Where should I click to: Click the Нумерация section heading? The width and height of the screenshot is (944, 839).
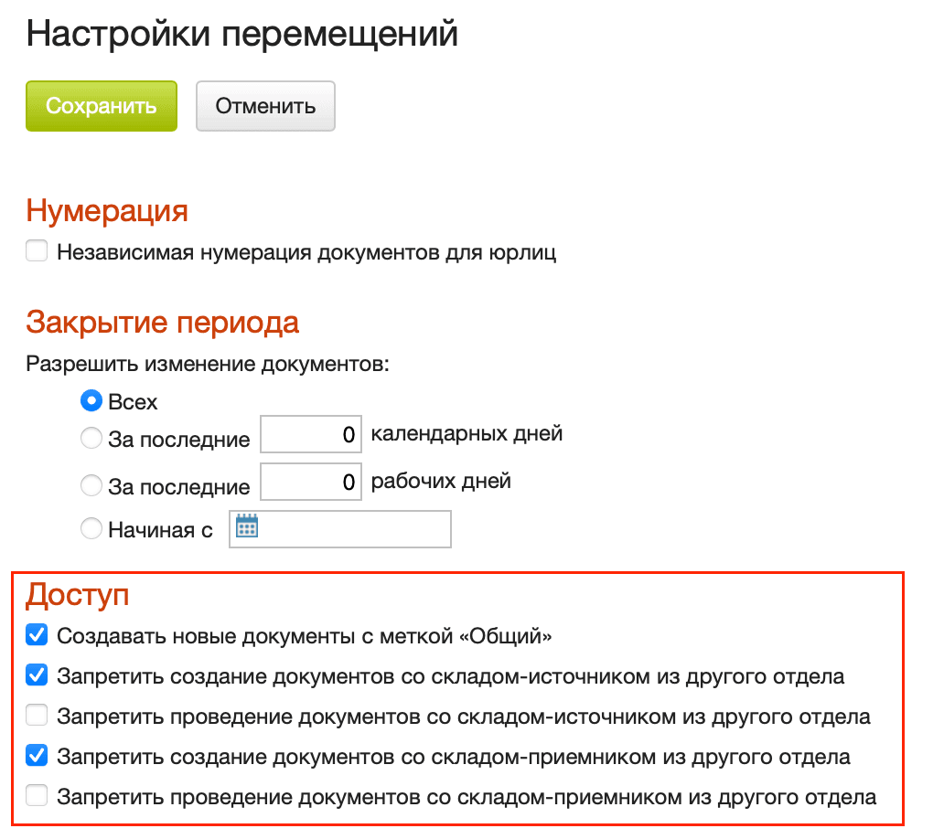[x=107, y=211]
